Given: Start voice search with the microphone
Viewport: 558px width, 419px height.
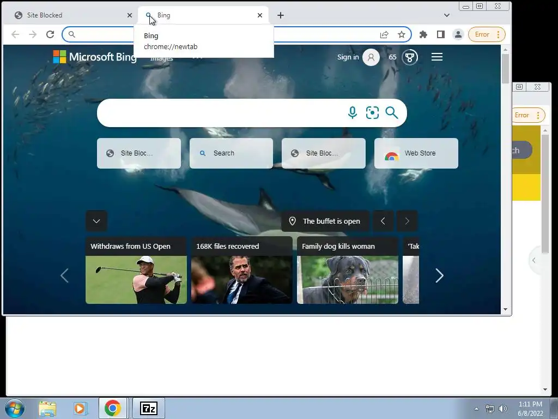Looking at the screenshot, I should [x=353, y=112].
